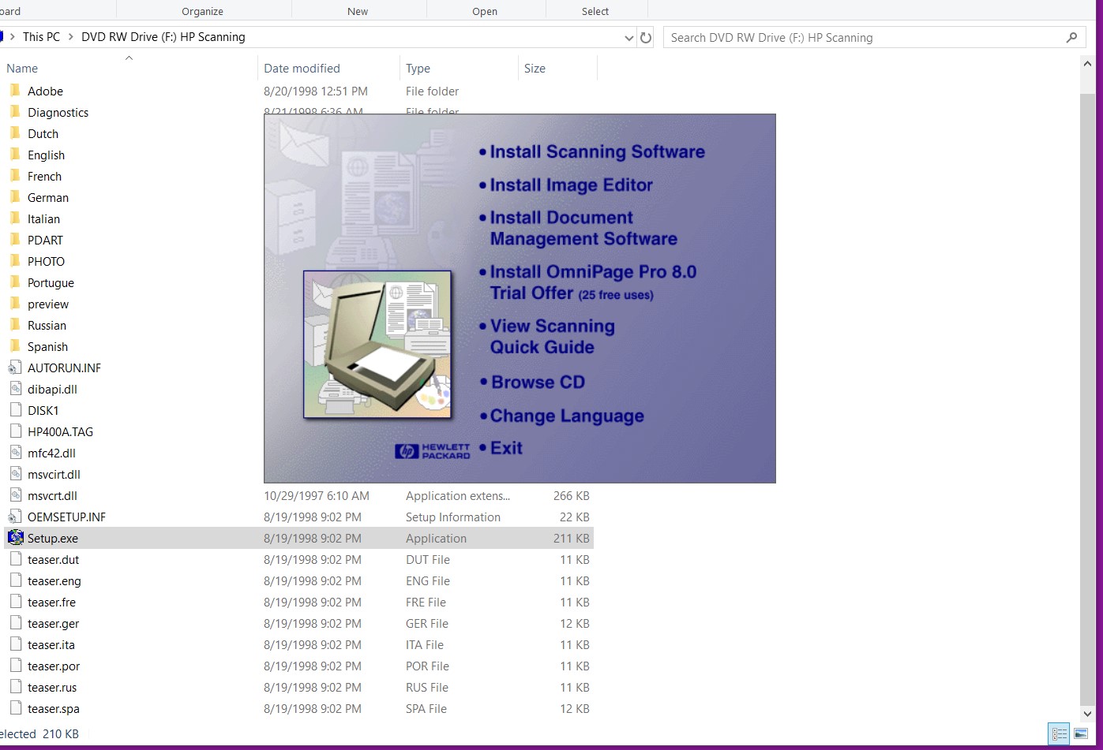The height and width of the screenshot is (750, 1103).
Task: Select This PC in the breadcrumb path
Action: [x=41, y=37]
